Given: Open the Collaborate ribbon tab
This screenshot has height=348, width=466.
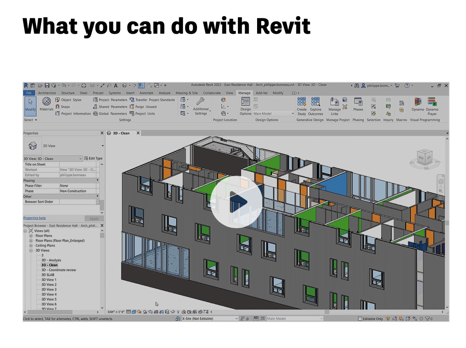Looking at the screenshot, I should pos(212,93).
